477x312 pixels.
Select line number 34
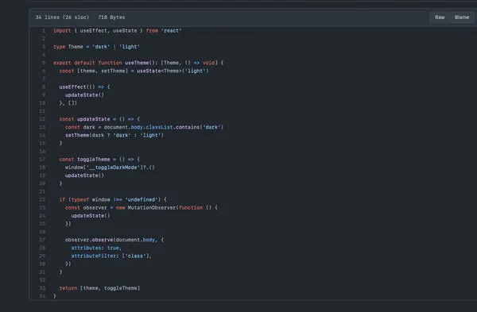click(42, 296)
